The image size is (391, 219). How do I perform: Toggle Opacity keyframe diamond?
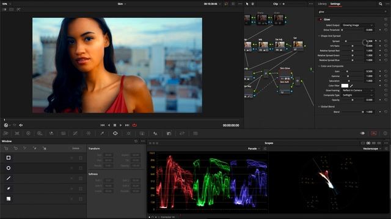(380, 100)
